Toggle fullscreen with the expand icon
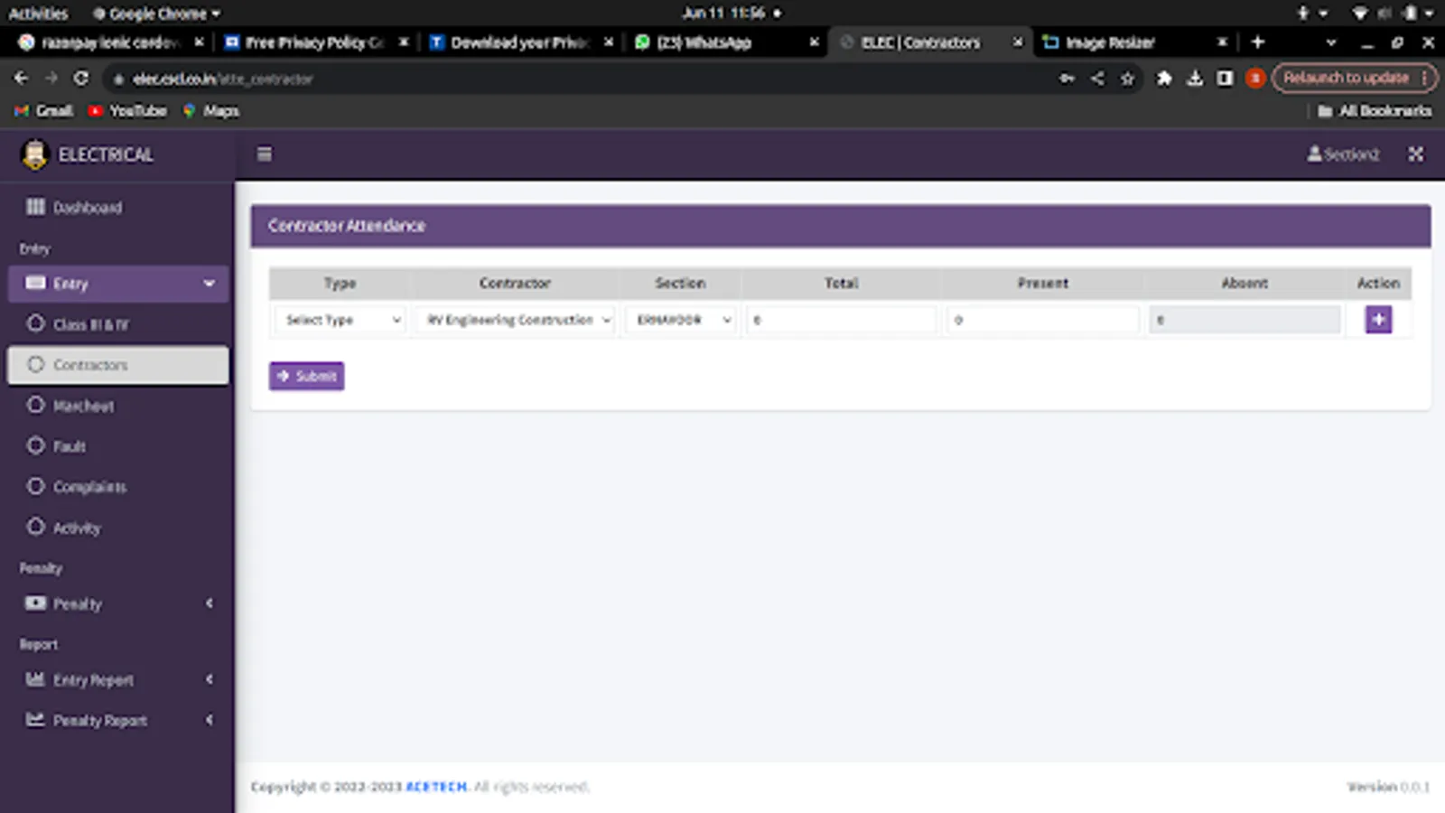Viewport: 1445px width, 813px height. [1415, 154]
